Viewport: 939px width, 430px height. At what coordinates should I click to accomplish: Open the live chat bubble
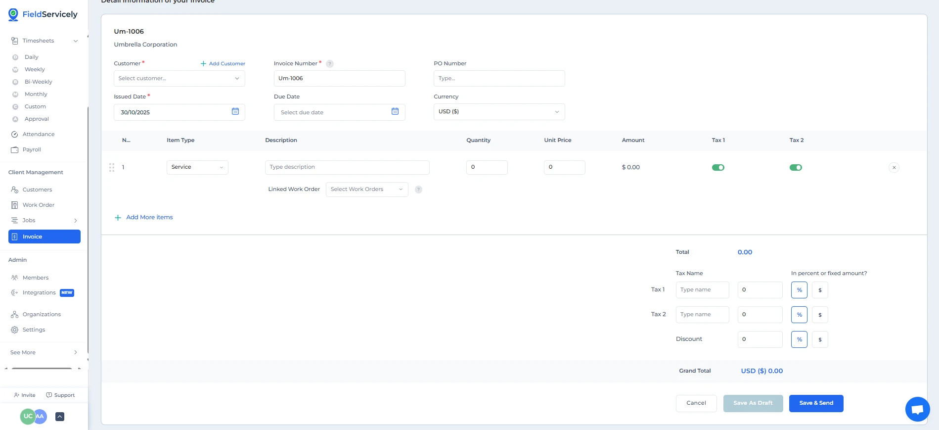tap(918, 409)
